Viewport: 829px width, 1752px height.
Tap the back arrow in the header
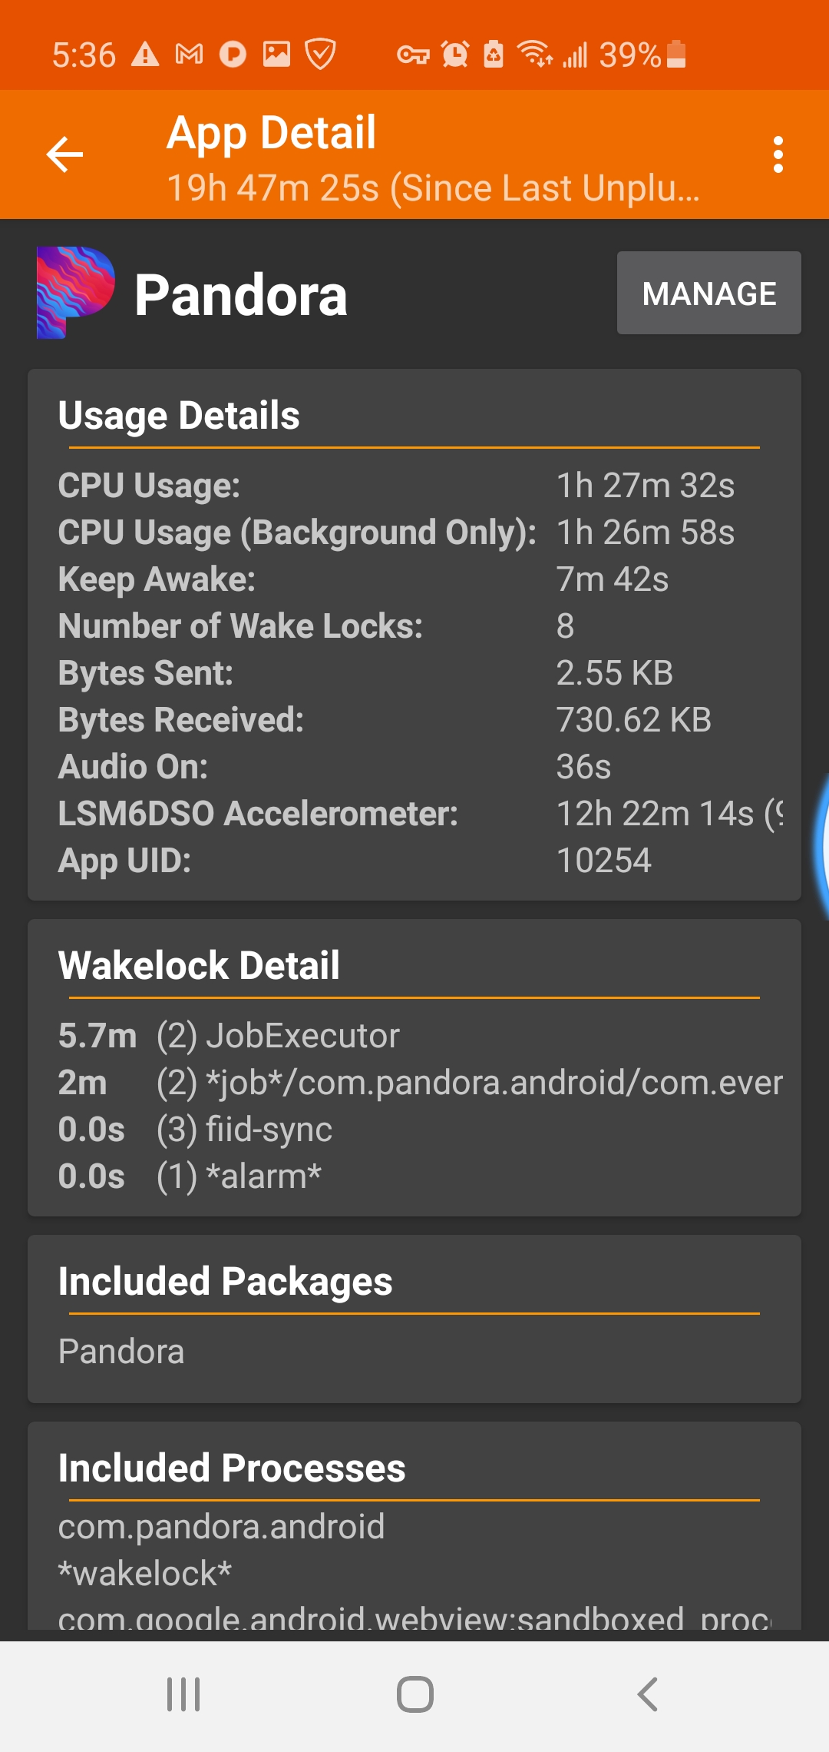pyautogui.click(x=65, y=154)
